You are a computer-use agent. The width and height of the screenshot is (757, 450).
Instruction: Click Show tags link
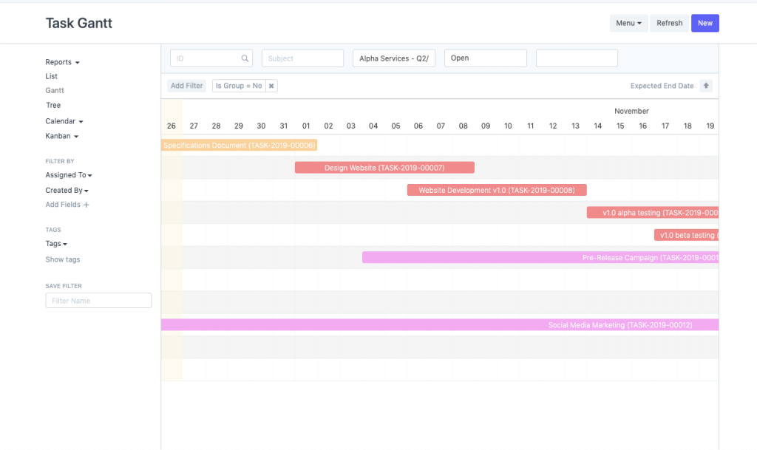(63, 259)
